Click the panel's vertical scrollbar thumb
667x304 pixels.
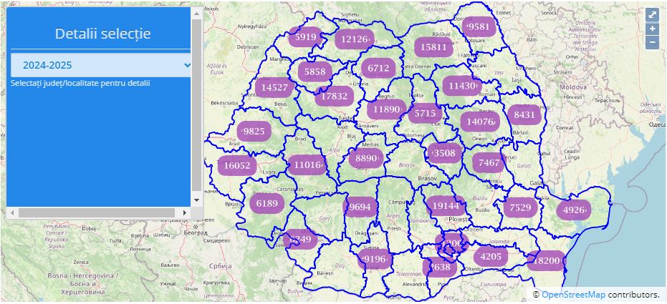tap(196, 104)
